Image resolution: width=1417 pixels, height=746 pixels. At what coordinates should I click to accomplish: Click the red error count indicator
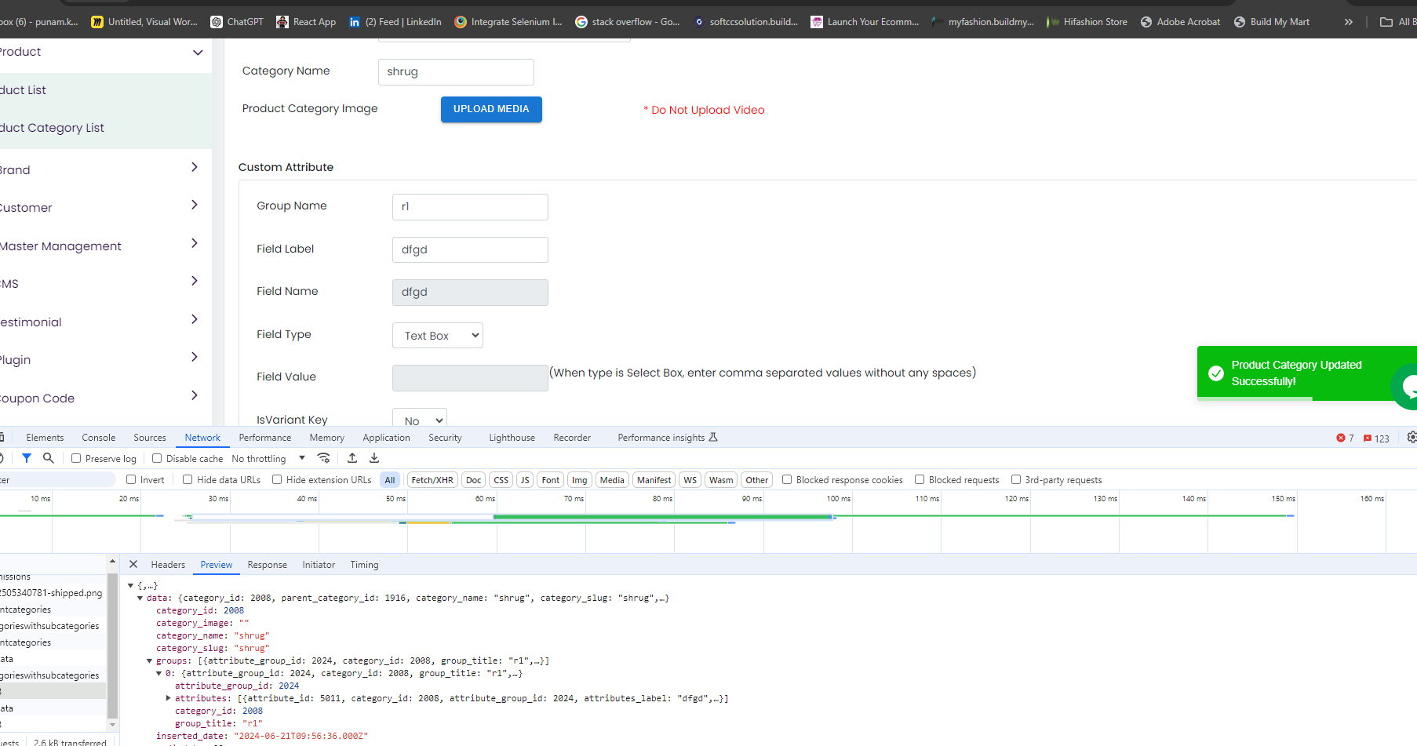(1345, 439)
